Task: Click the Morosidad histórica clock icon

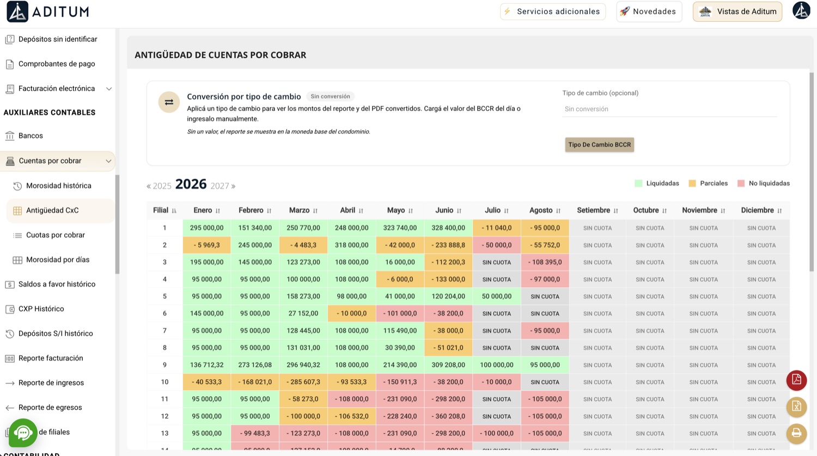Action: pyautogui.click(x=17, y=186)
